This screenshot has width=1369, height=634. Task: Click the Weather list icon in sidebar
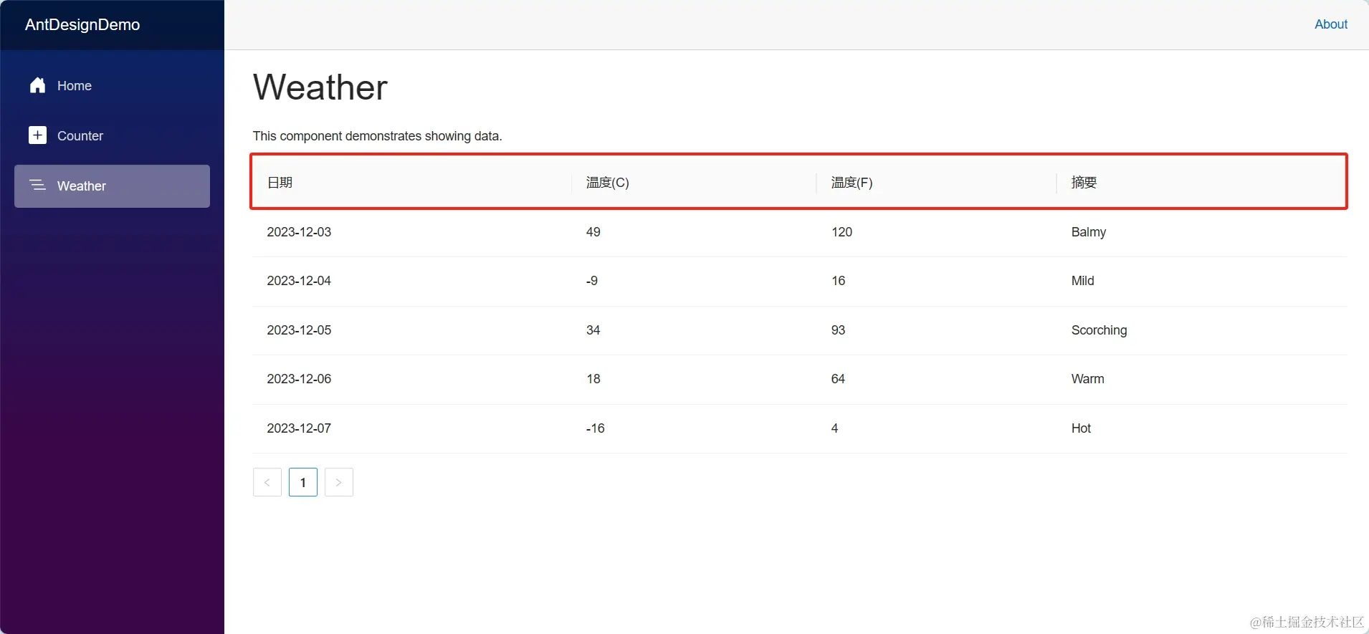[37, 186]
